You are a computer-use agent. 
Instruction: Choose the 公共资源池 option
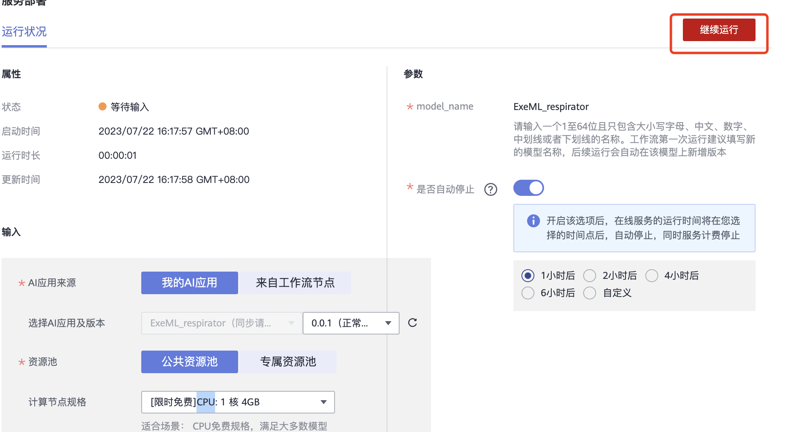point(189,362)
